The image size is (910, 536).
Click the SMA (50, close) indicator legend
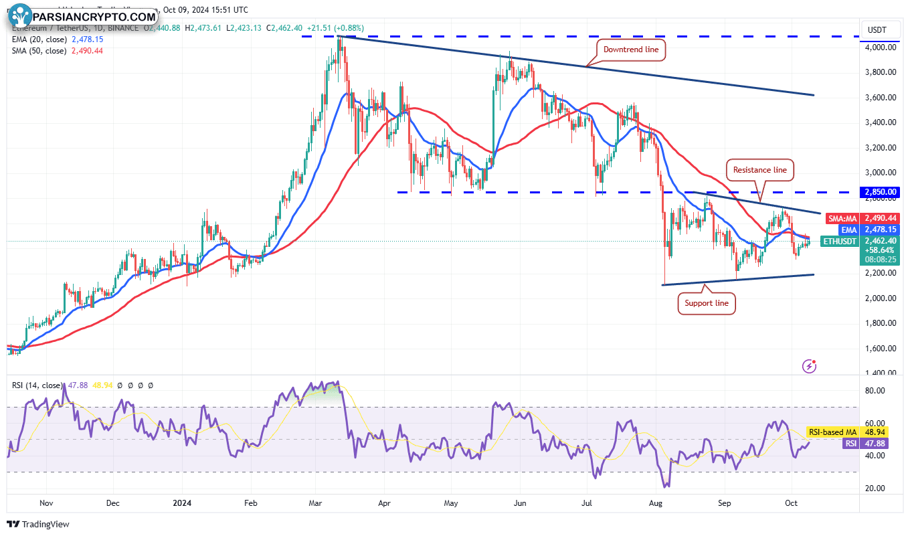[57, 51]
